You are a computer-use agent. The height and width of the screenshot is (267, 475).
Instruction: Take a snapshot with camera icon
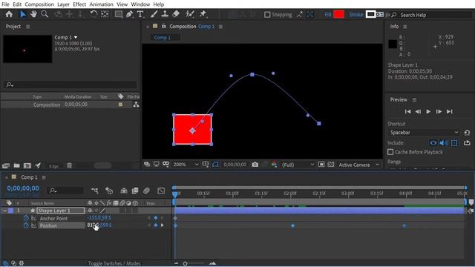255,165
